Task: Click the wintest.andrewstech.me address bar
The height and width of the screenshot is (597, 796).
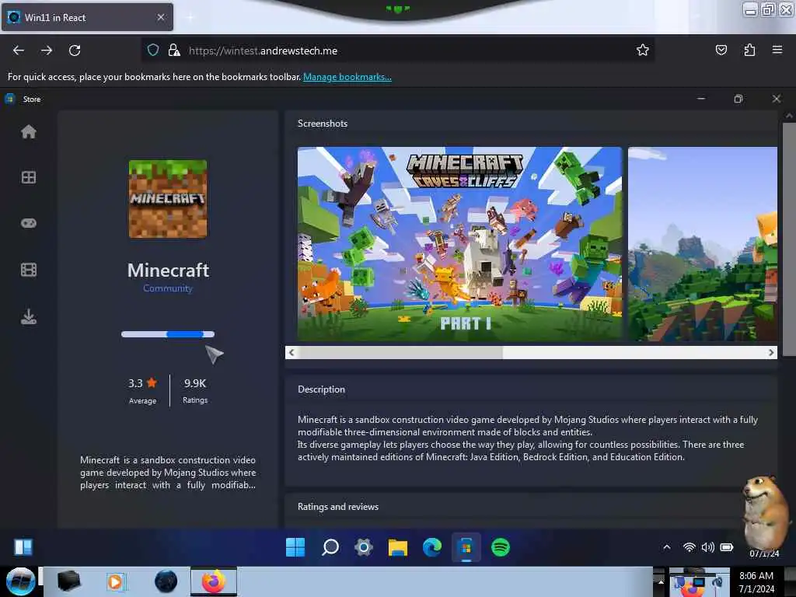Action: coord(396,51)
